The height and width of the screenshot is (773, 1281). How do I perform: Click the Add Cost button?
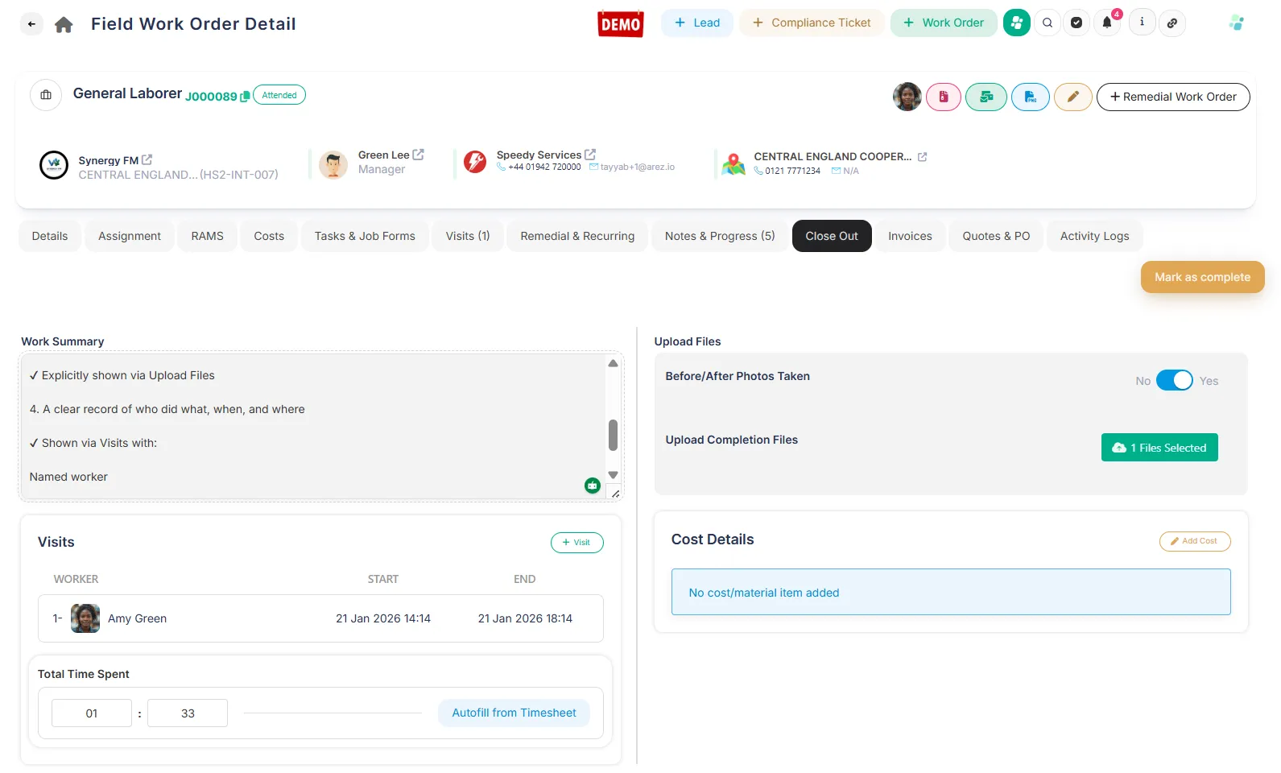[1194, 541]
